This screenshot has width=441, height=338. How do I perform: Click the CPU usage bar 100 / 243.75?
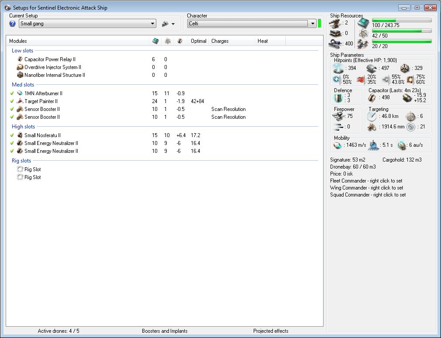click(402, 20)
